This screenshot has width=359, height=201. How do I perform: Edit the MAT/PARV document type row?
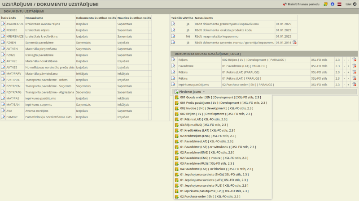[x=3, y=73]
